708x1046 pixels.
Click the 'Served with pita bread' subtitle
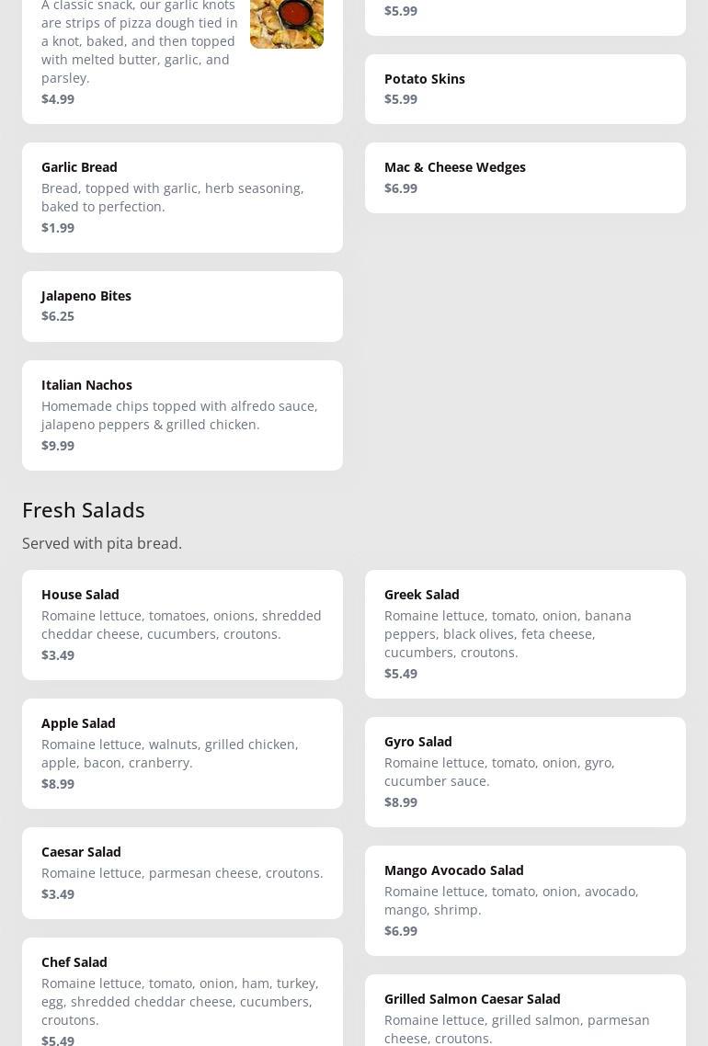tap(102, 543)
